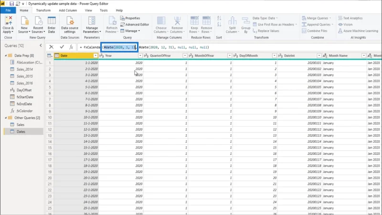Select the FileLocation query
Image resolution: width=382 pixels, height=215 pixels.
point(29,63)
